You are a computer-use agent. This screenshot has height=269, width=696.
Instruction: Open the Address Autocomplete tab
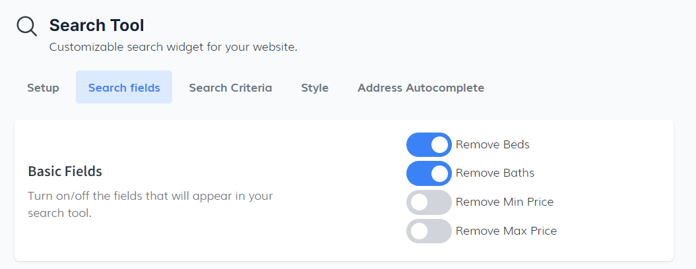pos(421,88)
